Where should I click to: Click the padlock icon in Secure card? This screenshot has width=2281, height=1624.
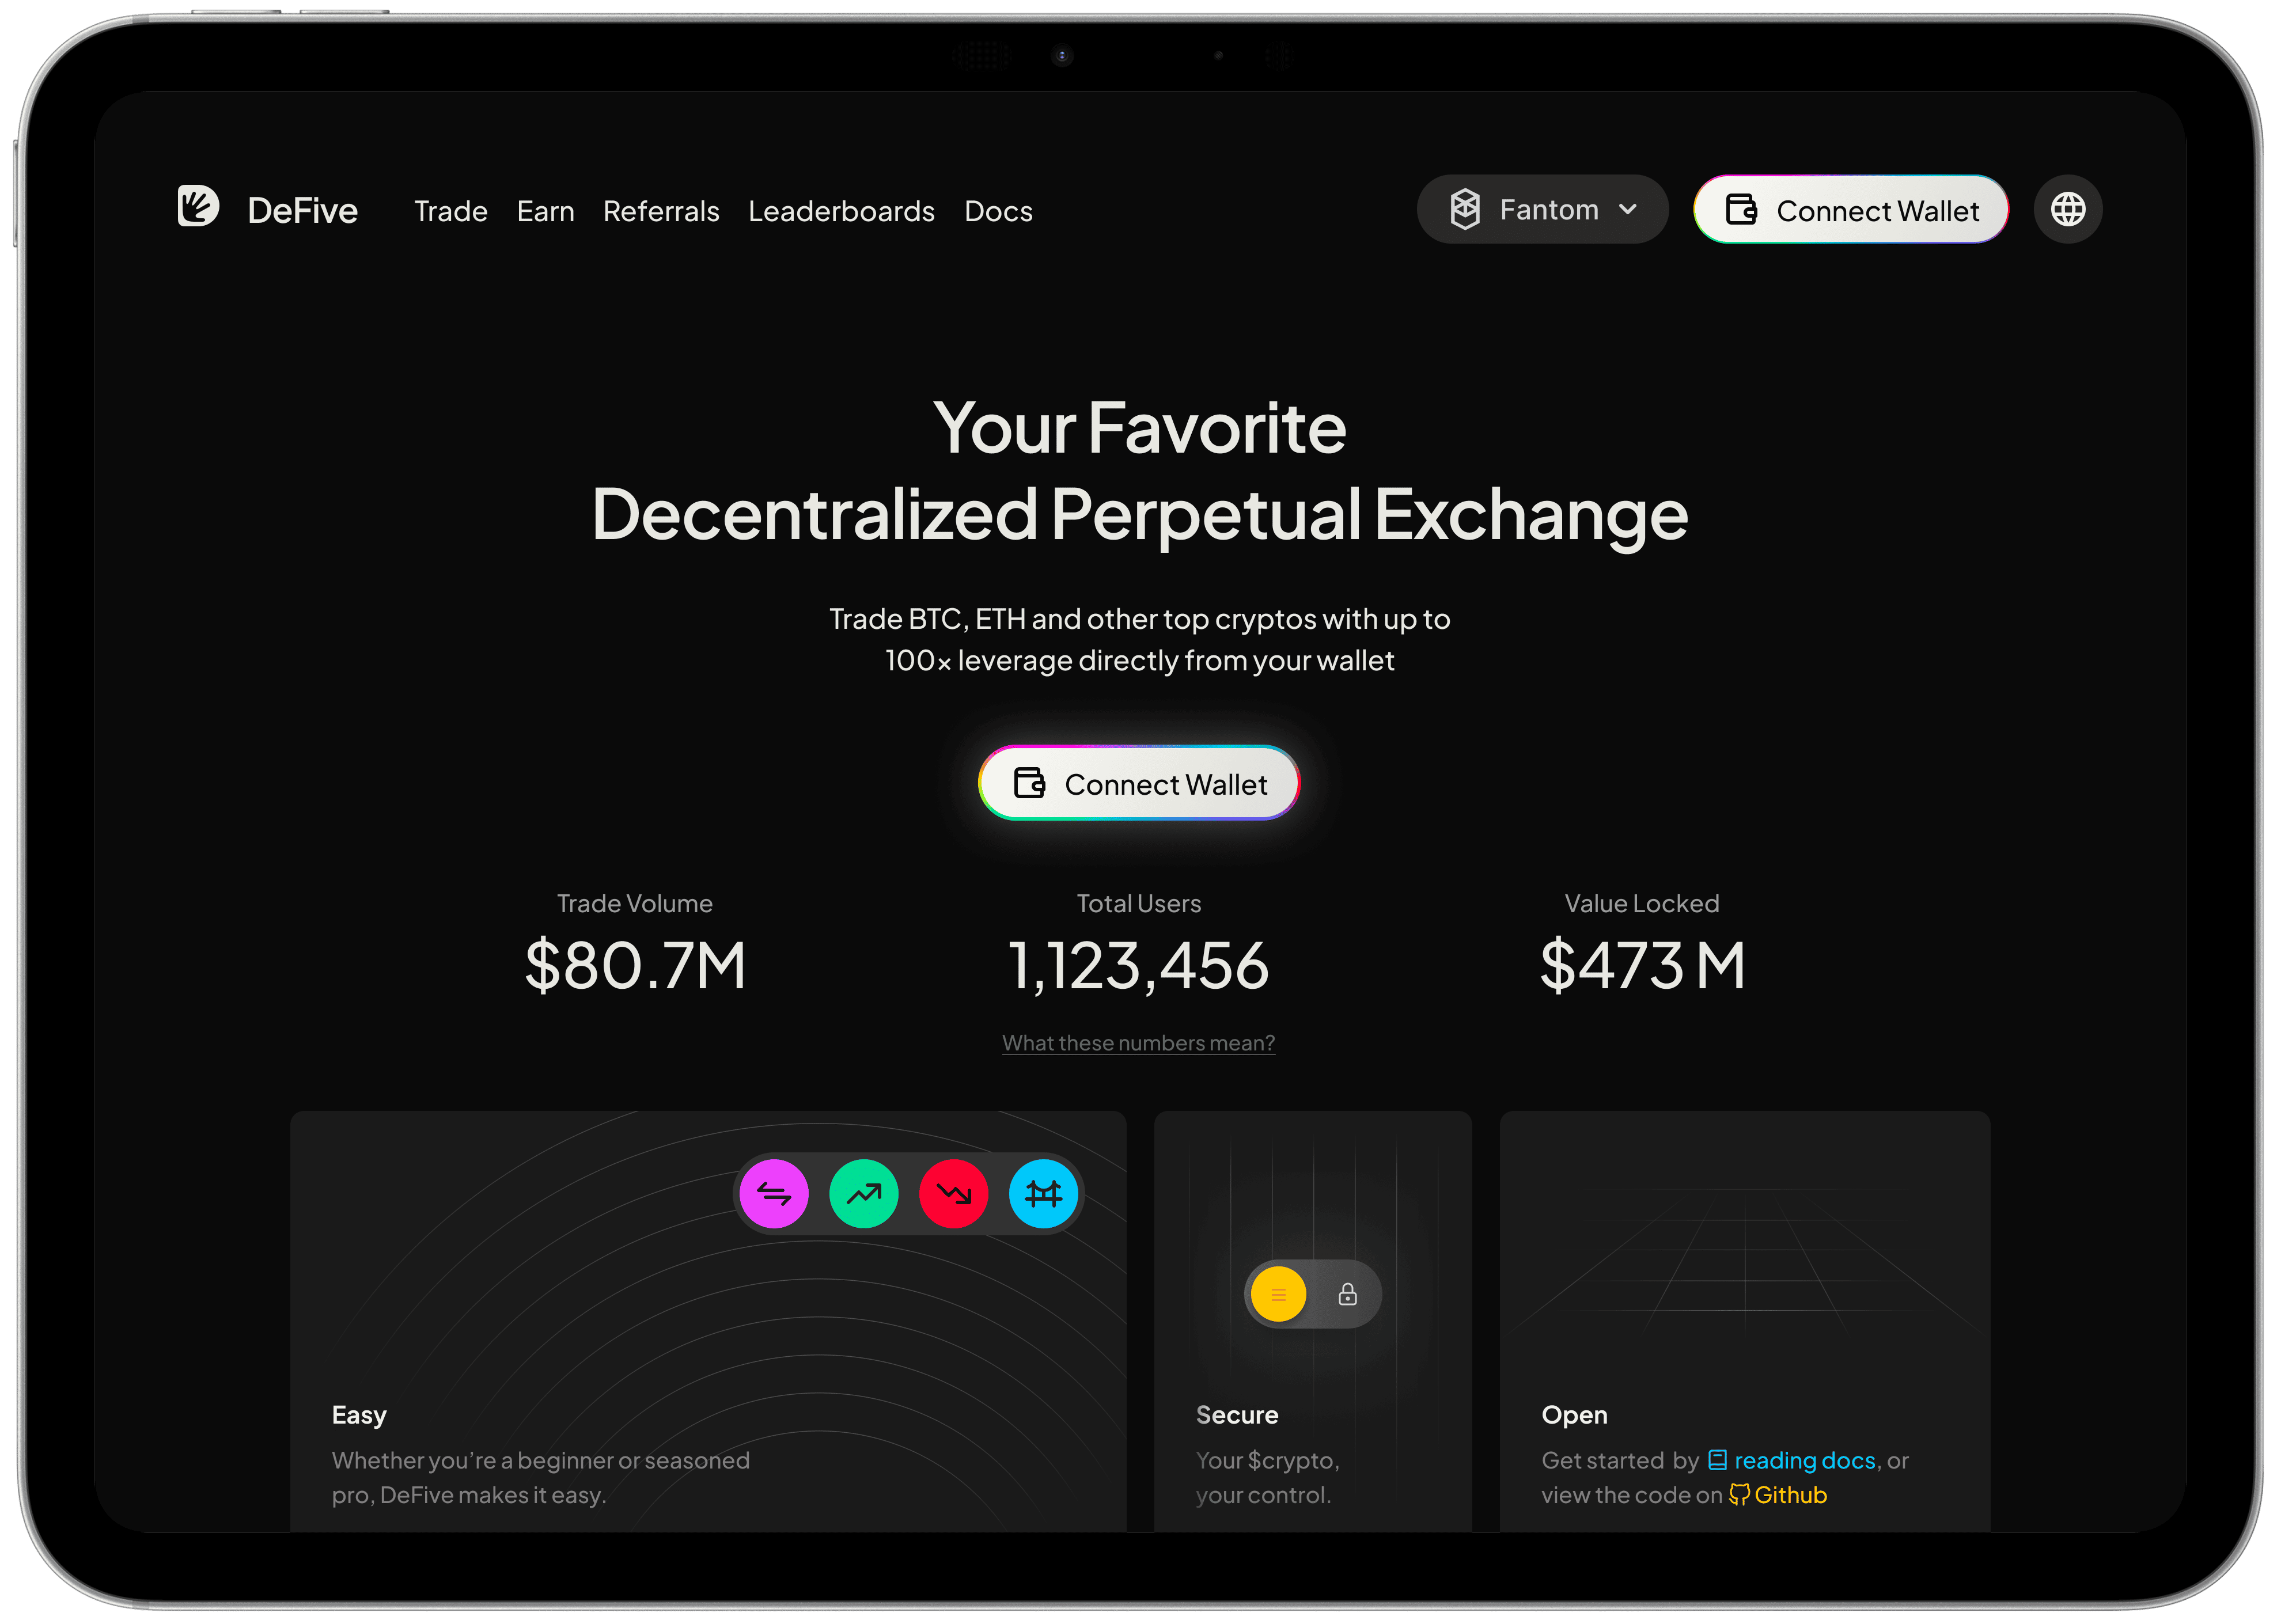click(1347, 1294)
